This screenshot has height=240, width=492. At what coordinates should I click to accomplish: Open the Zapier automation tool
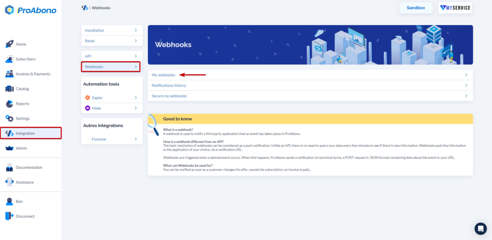[x=111, y=98]
